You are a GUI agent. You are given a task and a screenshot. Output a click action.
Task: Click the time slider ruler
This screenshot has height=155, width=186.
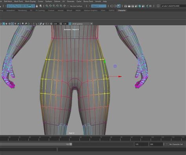click(93, 139)
